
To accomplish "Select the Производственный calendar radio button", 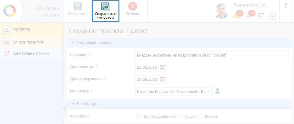I will tap(138, 117).
